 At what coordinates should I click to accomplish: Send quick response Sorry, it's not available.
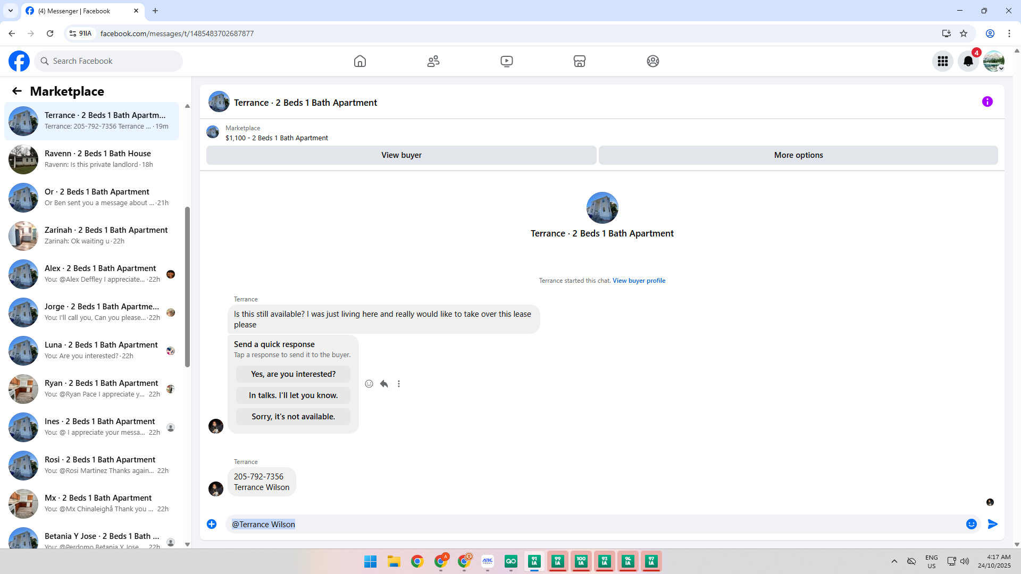[294, 417]
